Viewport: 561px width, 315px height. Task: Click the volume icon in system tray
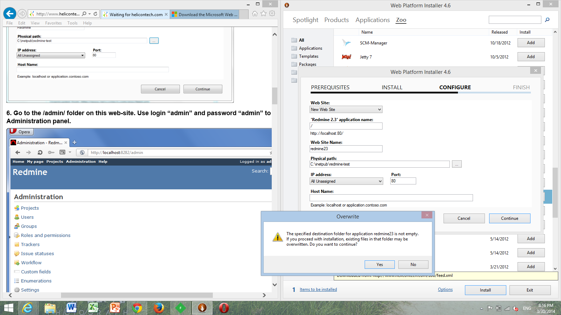515,308
